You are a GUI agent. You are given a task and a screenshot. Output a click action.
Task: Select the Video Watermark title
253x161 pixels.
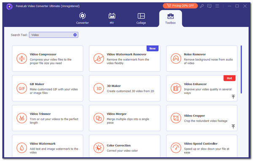click(43, 144)
